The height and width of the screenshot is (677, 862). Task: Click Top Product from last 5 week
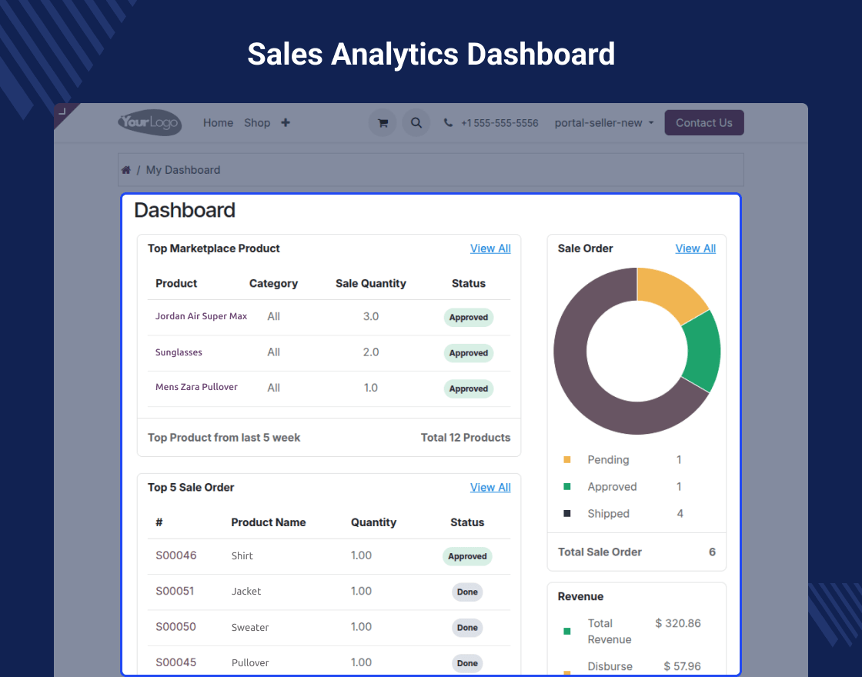pyautogui.click(x=224, y=438)
